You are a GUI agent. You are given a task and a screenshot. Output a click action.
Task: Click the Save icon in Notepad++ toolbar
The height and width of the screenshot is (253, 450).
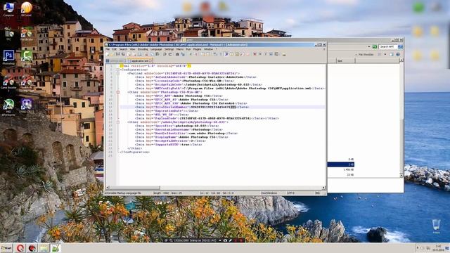(117, 54)
